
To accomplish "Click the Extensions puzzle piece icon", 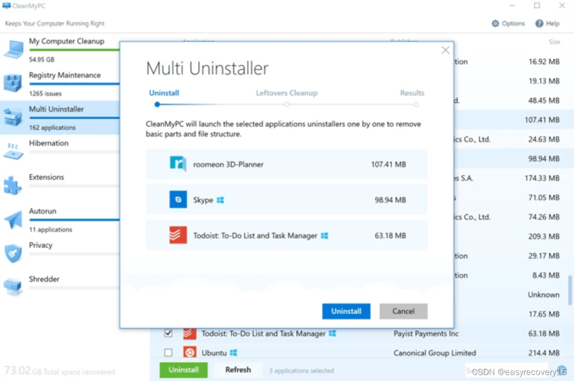I will 13,185.
